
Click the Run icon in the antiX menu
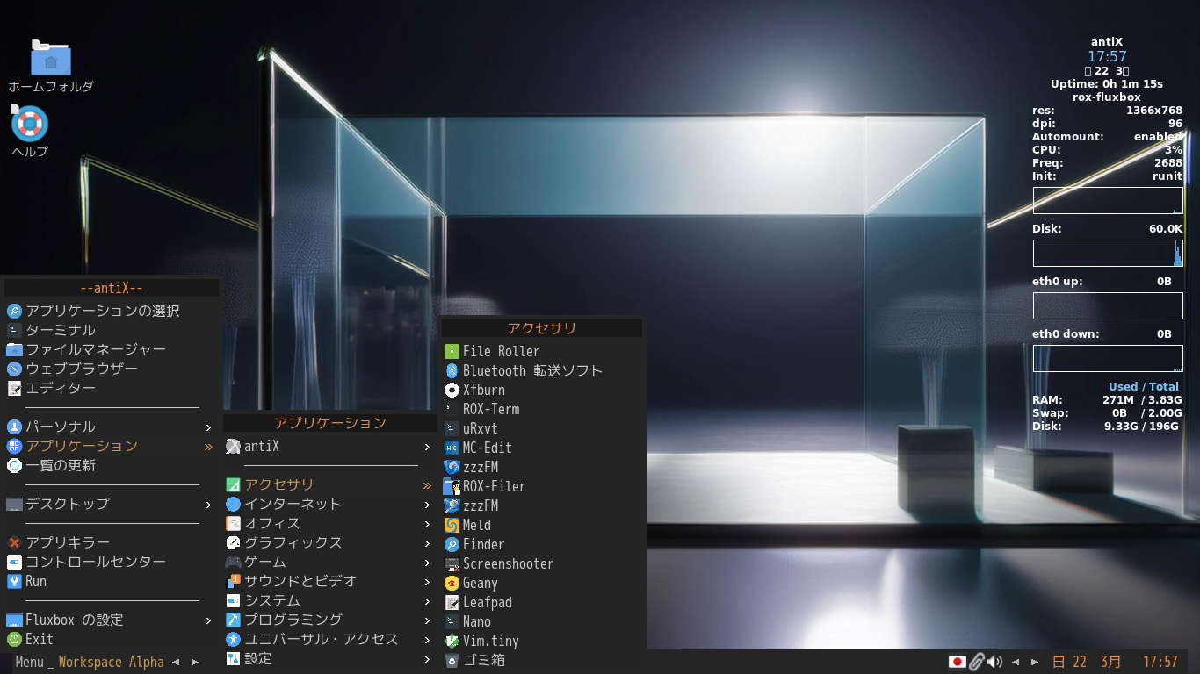coord(14,581)
